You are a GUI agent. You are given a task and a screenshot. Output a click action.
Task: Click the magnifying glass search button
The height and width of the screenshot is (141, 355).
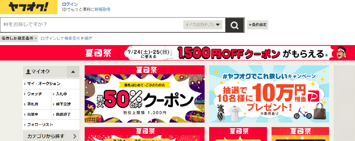234,25
